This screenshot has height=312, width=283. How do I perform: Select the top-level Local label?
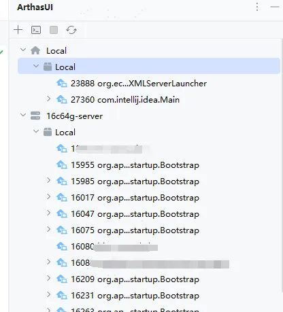pos(56,51)
